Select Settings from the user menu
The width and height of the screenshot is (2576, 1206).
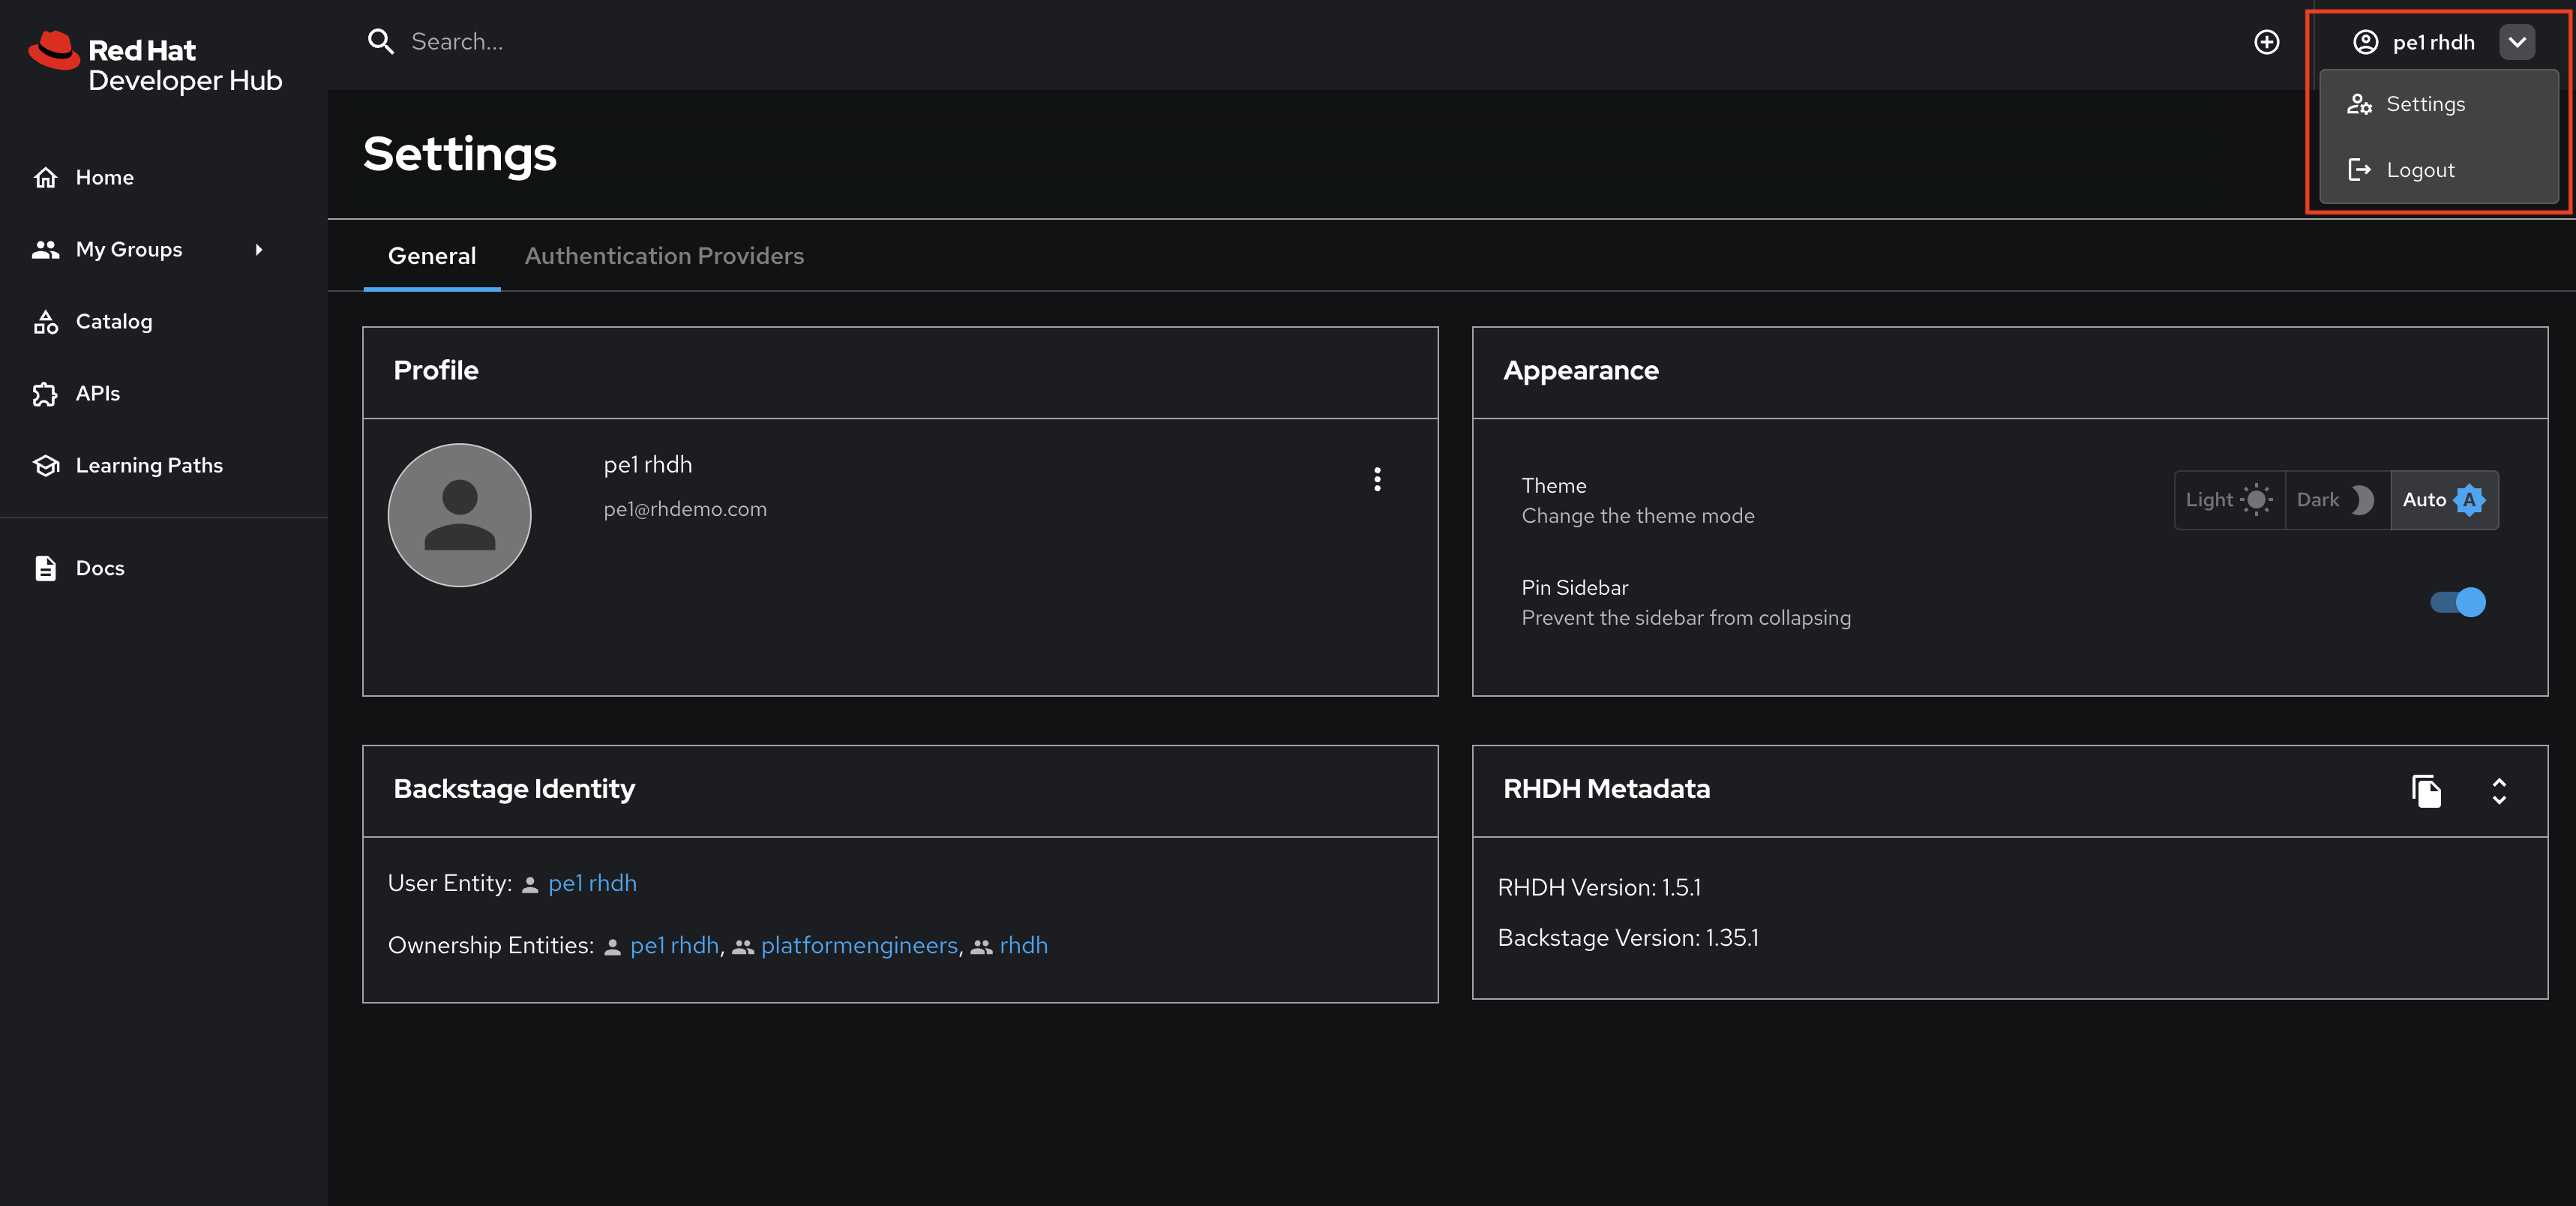[x=2438, y=104]
